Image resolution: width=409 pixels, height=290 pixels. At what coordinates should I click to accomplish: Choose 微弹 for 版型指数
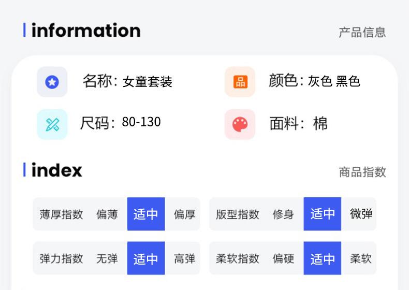pos(361,214)
